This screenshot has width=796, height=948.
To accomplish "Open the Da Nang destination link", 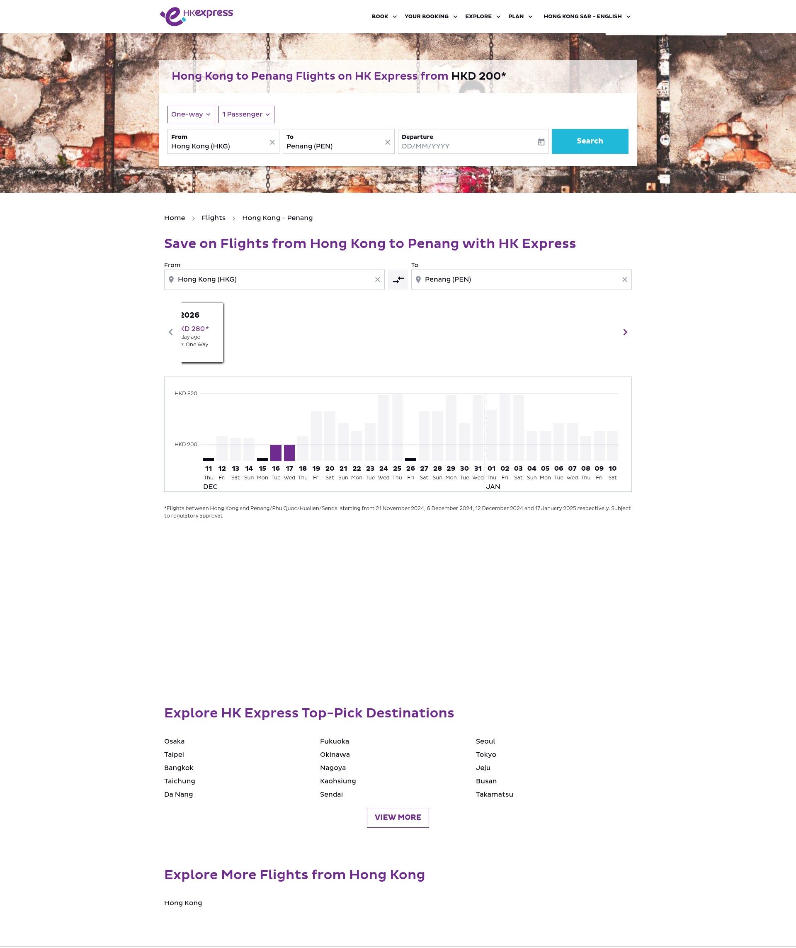I will pos(179,794).
